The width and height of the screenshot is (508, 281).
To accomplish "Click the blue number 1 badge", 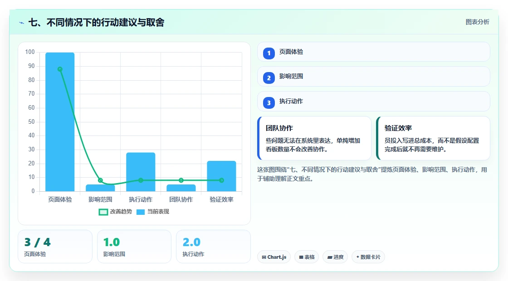I will [269, 53].
